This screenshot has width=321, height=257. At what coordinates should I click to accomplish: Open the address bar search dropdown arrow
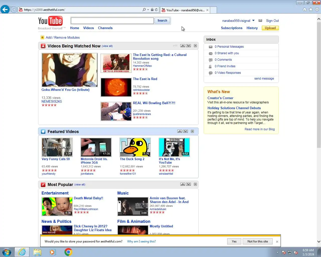[x=148, y=10]
